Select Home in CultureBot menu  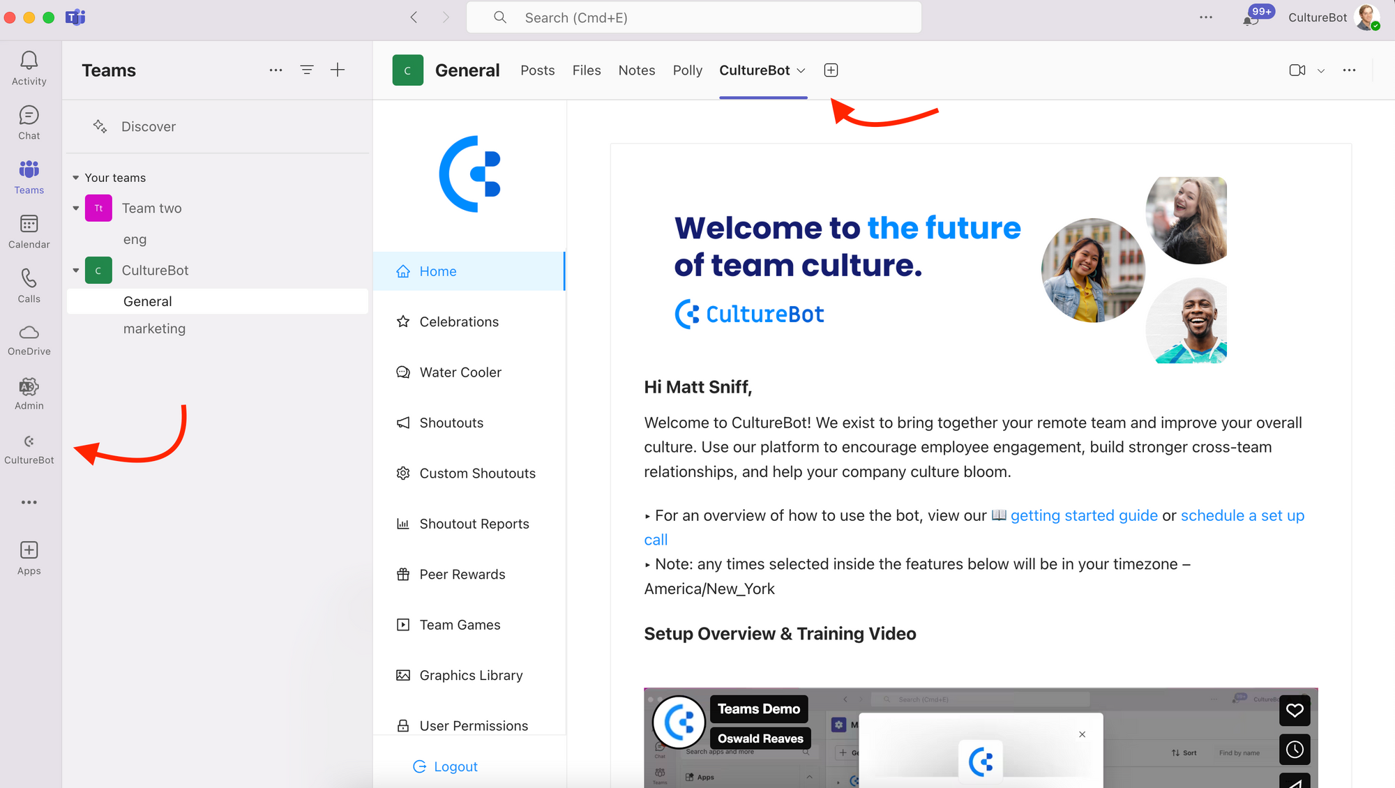pyautogui.click(x=469, y=271)
